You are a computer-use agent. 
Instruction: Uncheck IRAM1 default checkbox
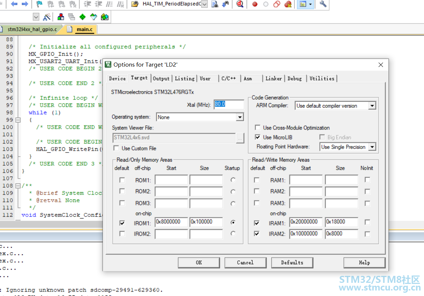pos(257,223)
